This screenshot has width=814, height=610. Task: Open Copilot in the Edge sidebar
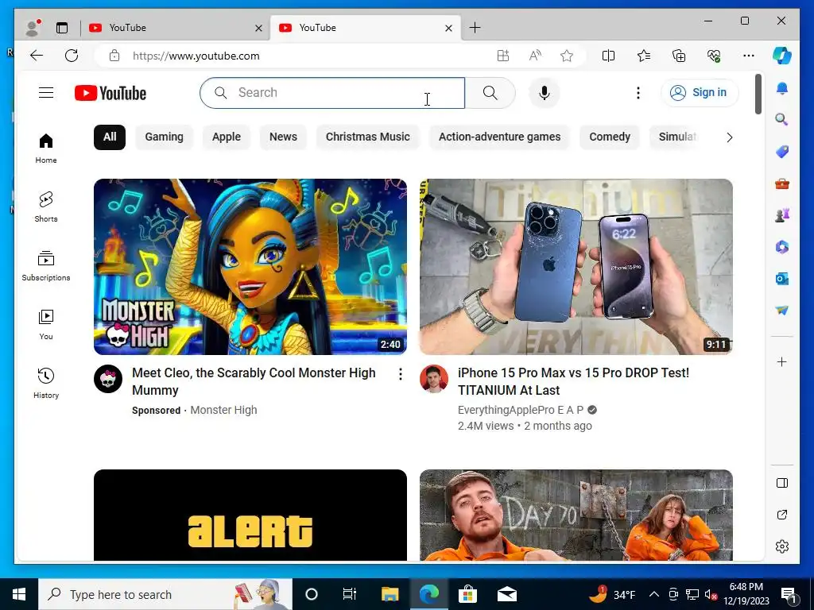(x=782, y=56)
